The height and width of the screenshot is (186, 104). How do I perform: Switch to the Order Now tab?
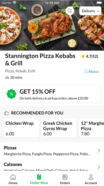click(39, 179)
